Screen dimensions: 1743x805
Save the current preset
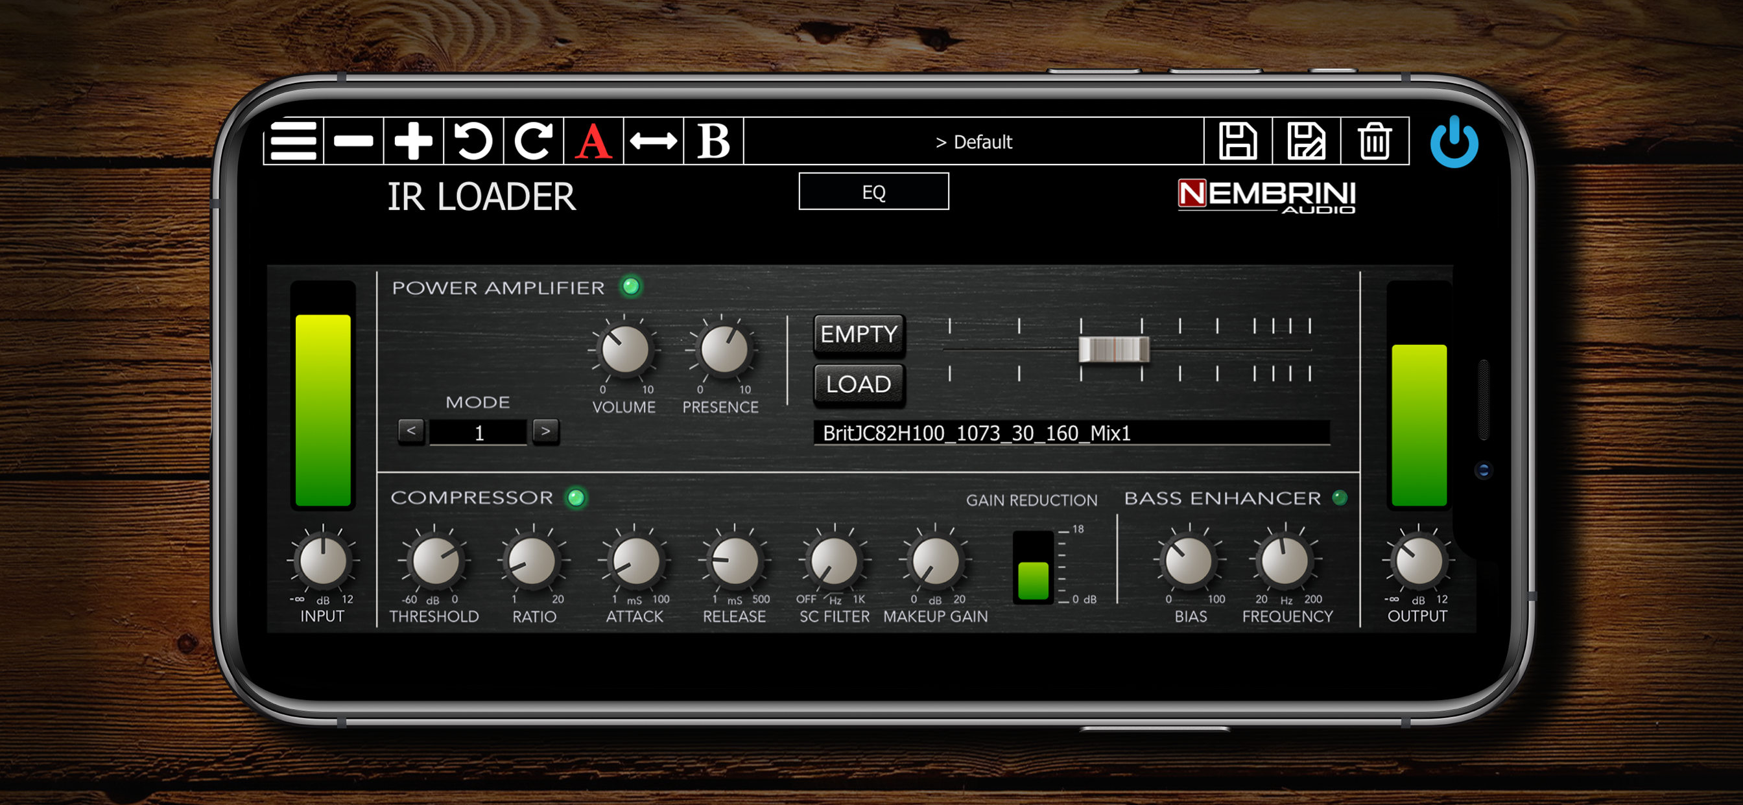pyautogui.click(x=1238, y=141)
